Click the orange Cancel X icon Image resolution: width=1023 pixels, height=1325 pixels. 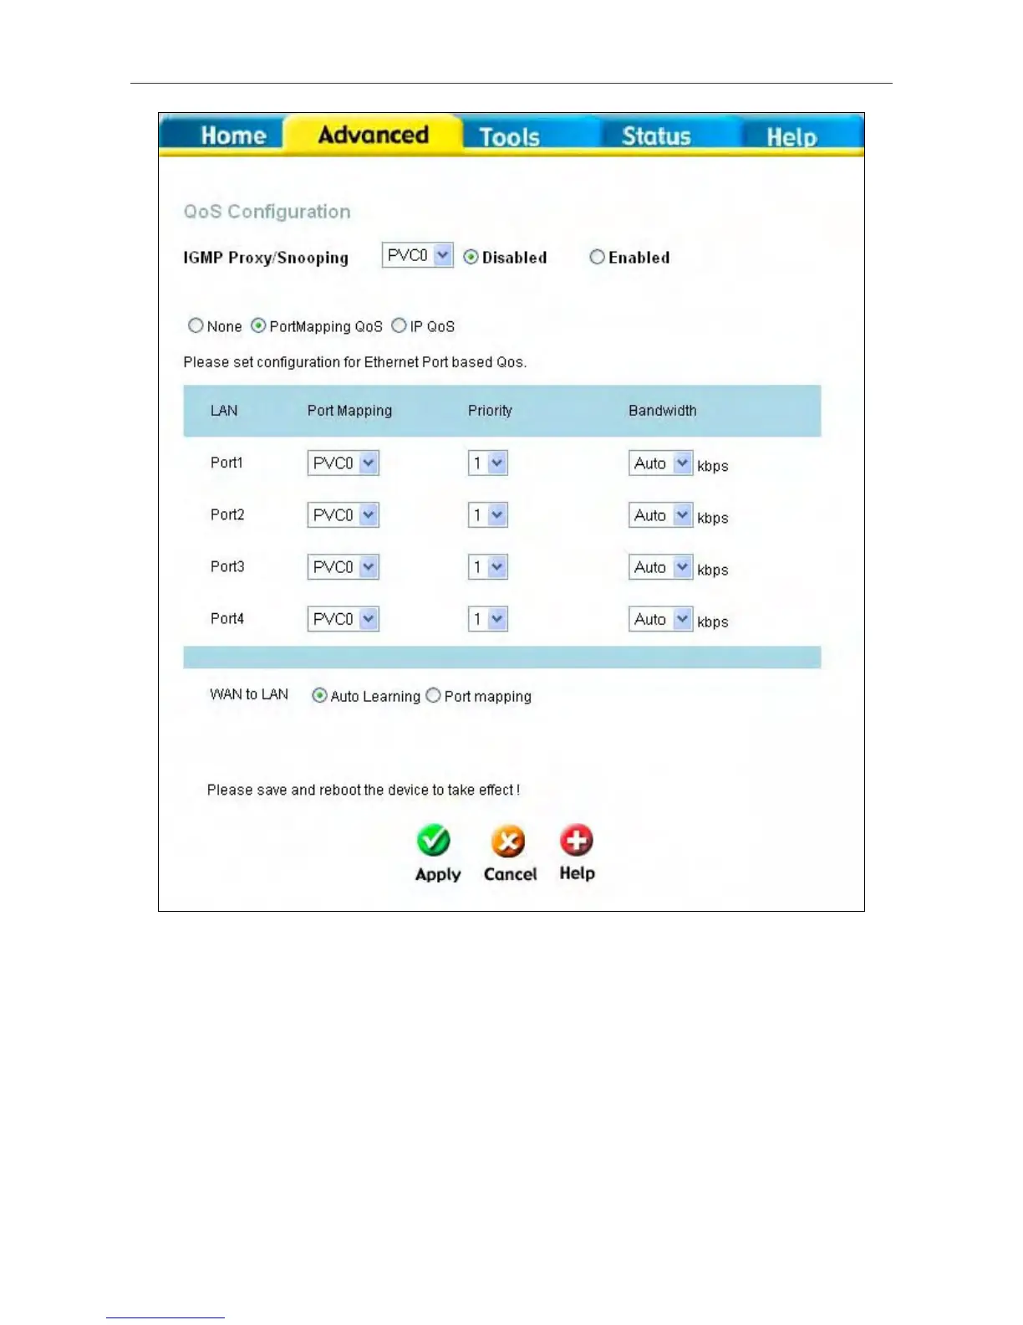click(x=508, y=842)
